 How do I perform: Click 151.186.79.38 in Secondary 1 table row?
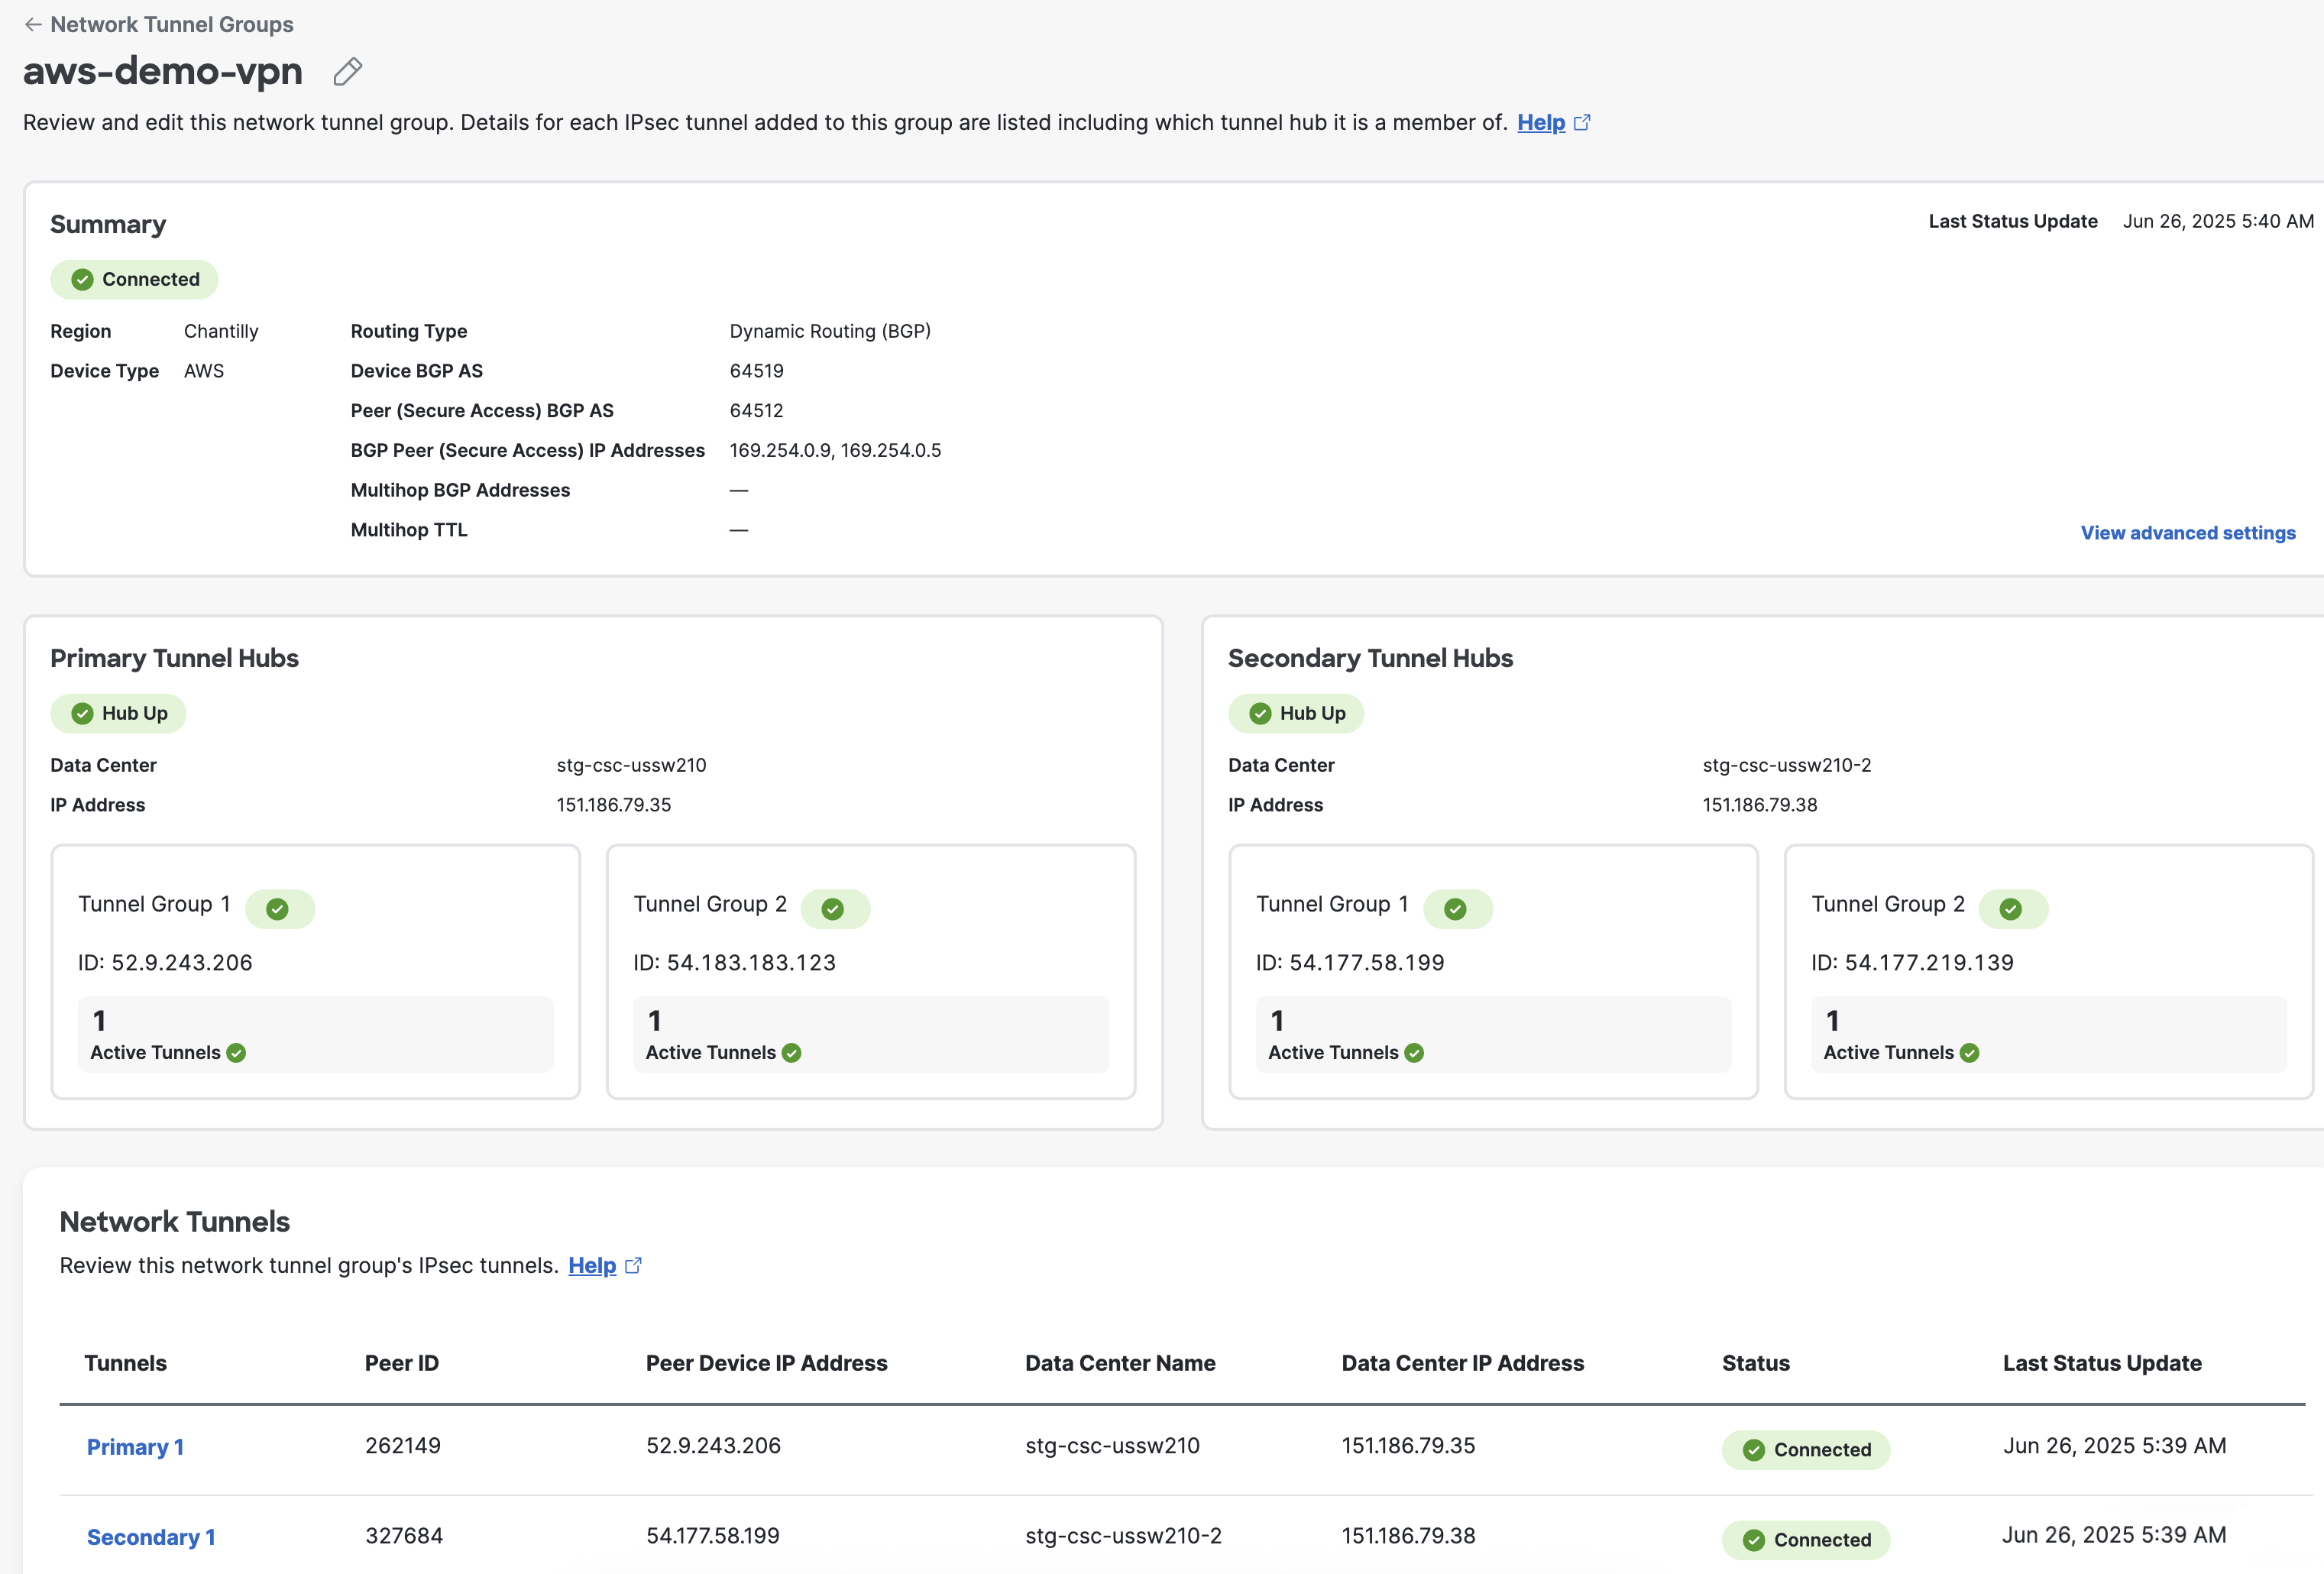[x=1408, y=1535]
